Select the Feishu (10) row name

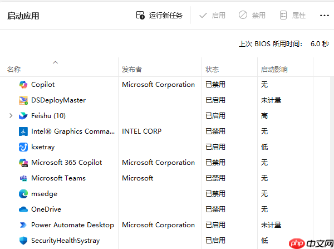point(48,116)
